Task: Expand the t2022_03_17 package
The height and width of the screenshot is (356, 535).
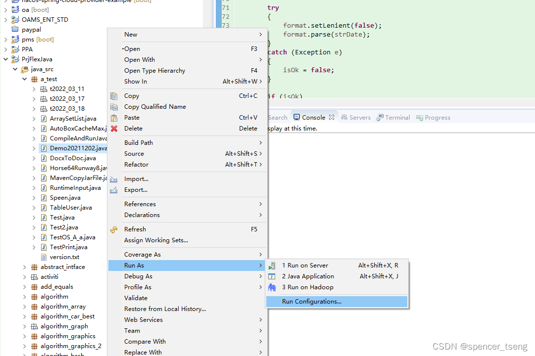Action: [34, 98]
